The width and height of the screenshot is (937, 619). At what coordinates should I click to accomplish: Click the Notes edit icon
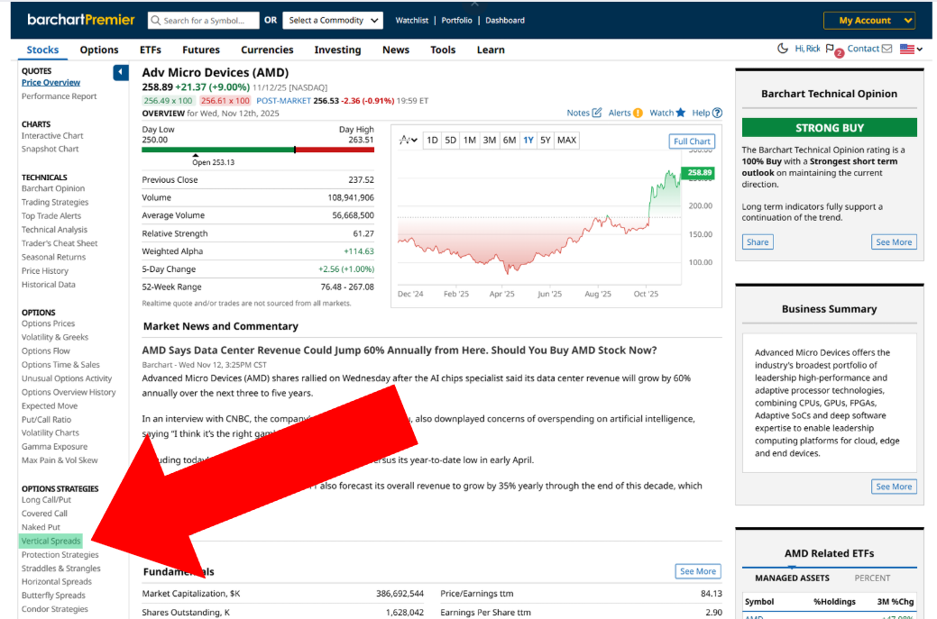click(596, 113)
